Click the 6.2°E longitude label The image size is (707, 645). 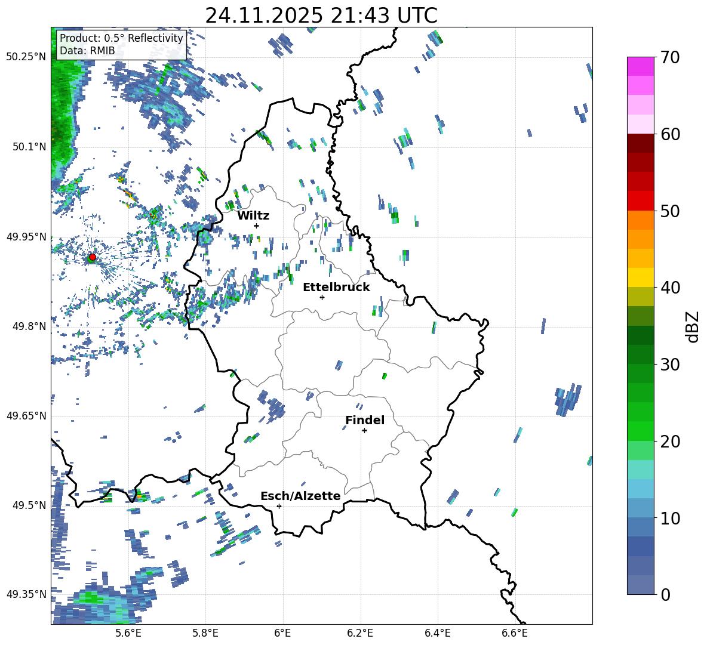click(x=360, y=633)
